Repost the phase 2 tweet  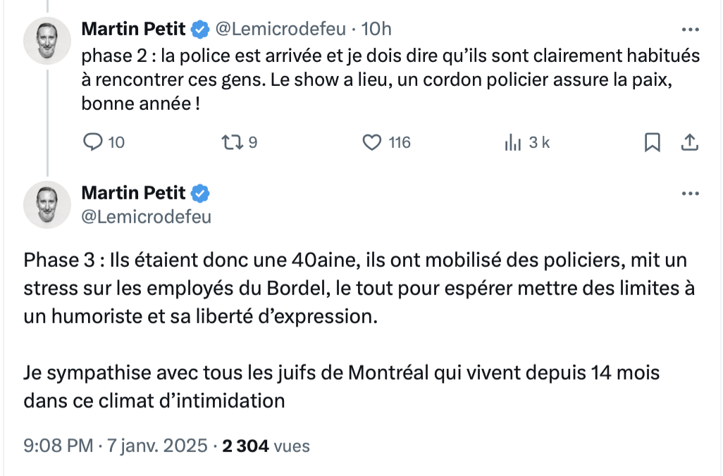(x=232, y=142)
